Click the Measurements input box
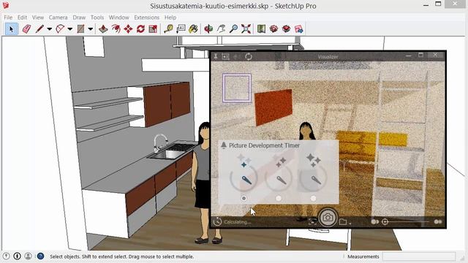 419,256
